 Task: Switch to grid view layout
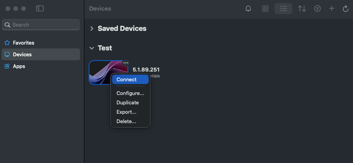(266, 9)
